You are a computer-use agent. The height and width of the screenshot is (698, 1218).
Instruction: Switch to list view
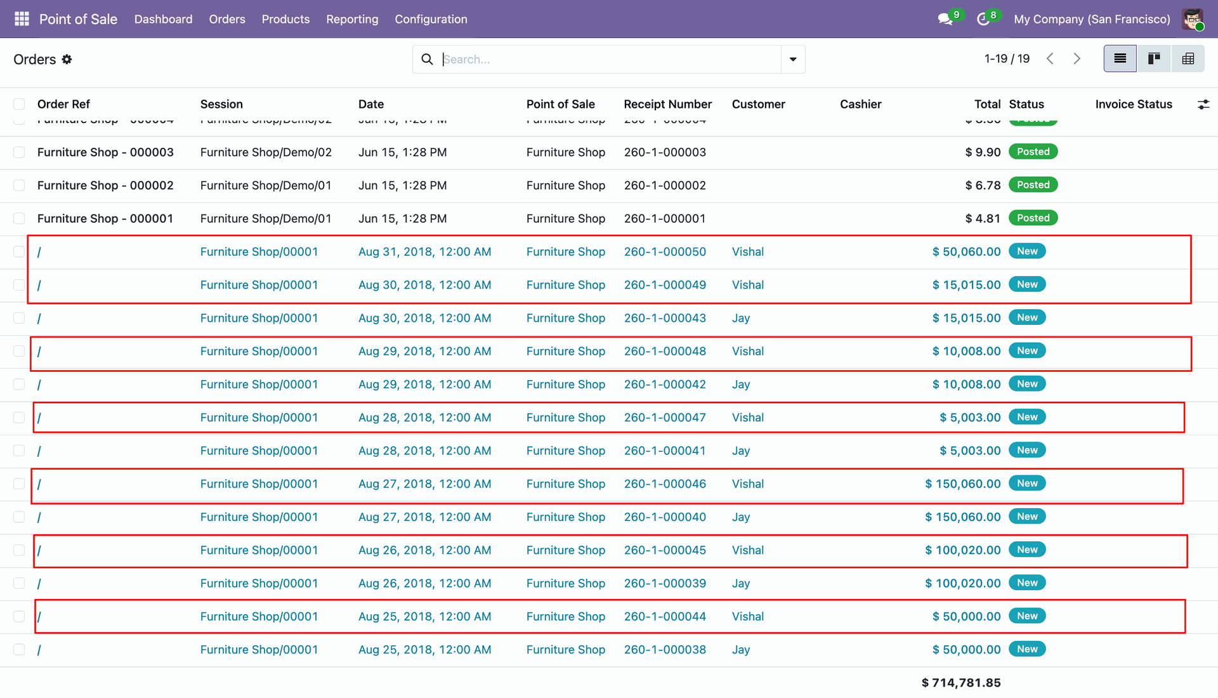[x=1120, y=58]
